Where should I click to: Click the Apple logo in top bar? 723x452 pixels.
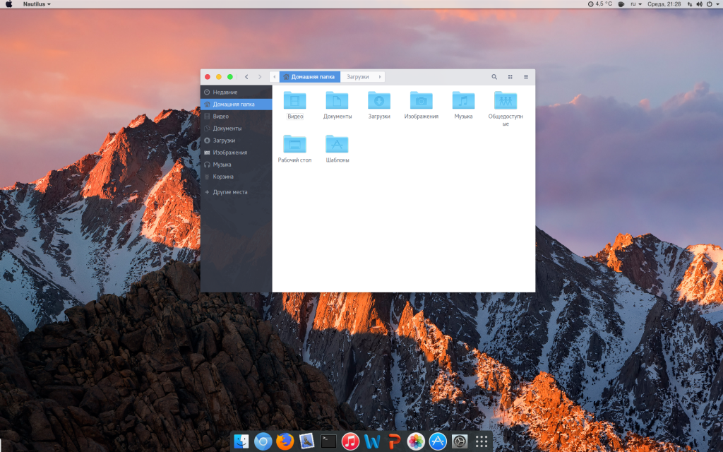coord(8,4)
